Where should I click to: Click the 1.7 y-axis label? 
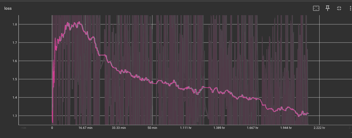pos(14,43)
